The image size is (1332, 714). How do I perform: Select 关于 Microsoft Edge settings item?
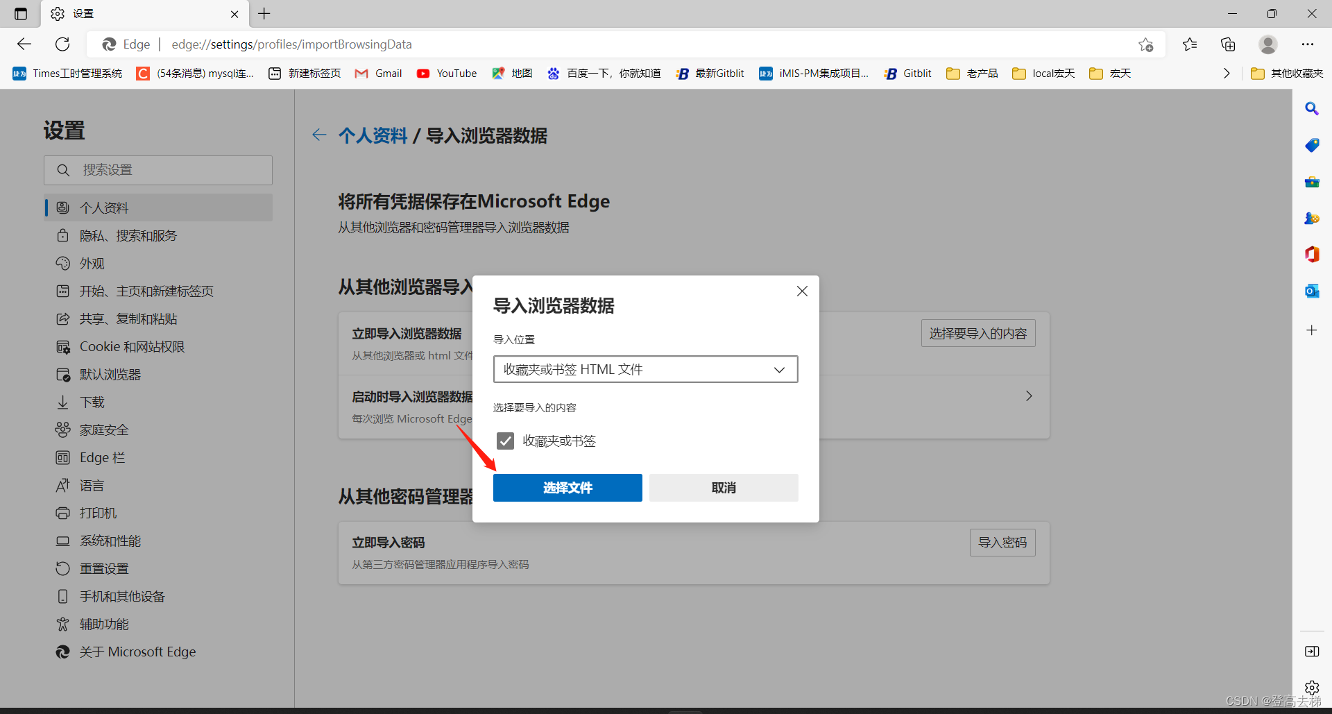click(x=158, y=652)
